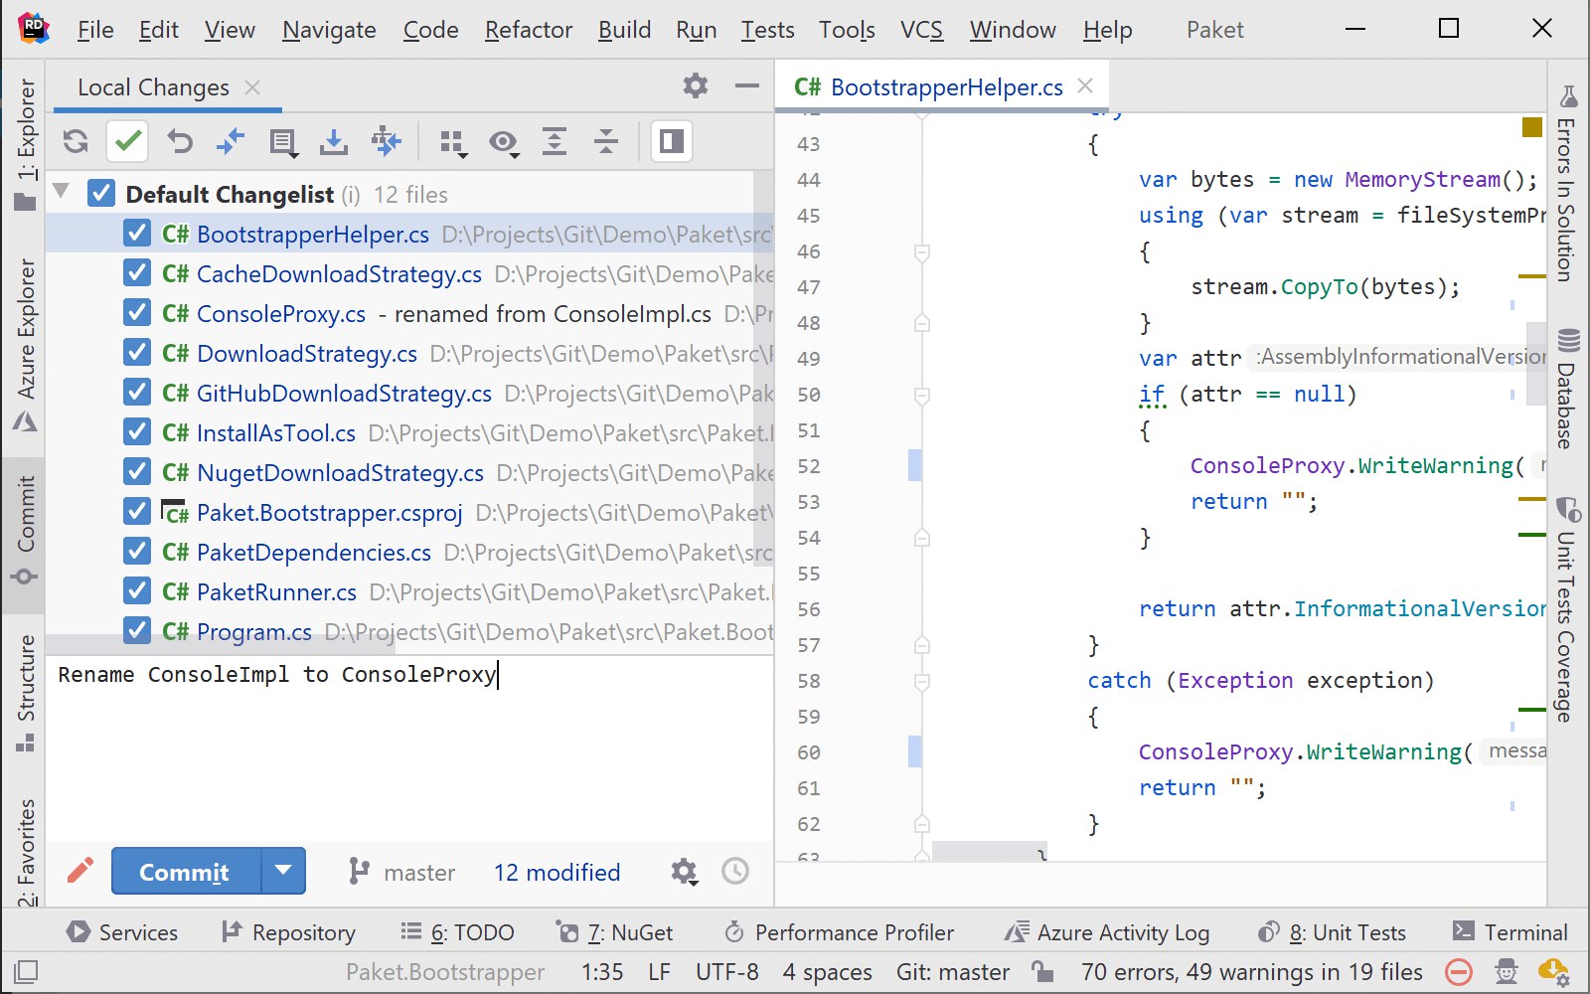Open the Group By options icon
This screenshot has width=1590, height=994.
[453, 143]
